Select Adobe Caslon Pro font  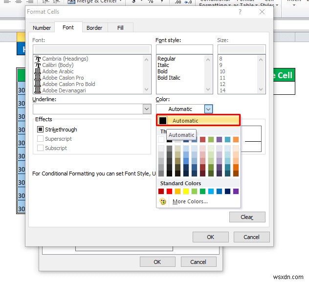point(63,78)
